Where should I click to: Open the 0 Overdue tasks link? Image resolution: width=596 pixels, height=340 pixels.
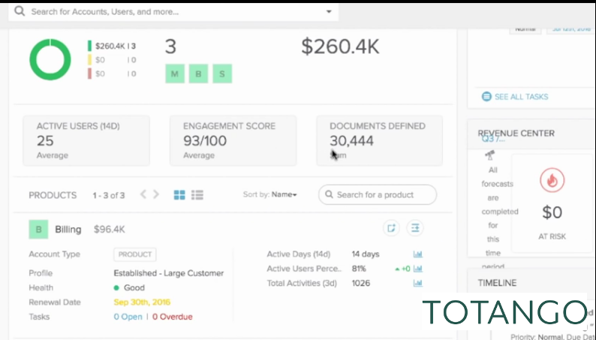tap(172, 317)
